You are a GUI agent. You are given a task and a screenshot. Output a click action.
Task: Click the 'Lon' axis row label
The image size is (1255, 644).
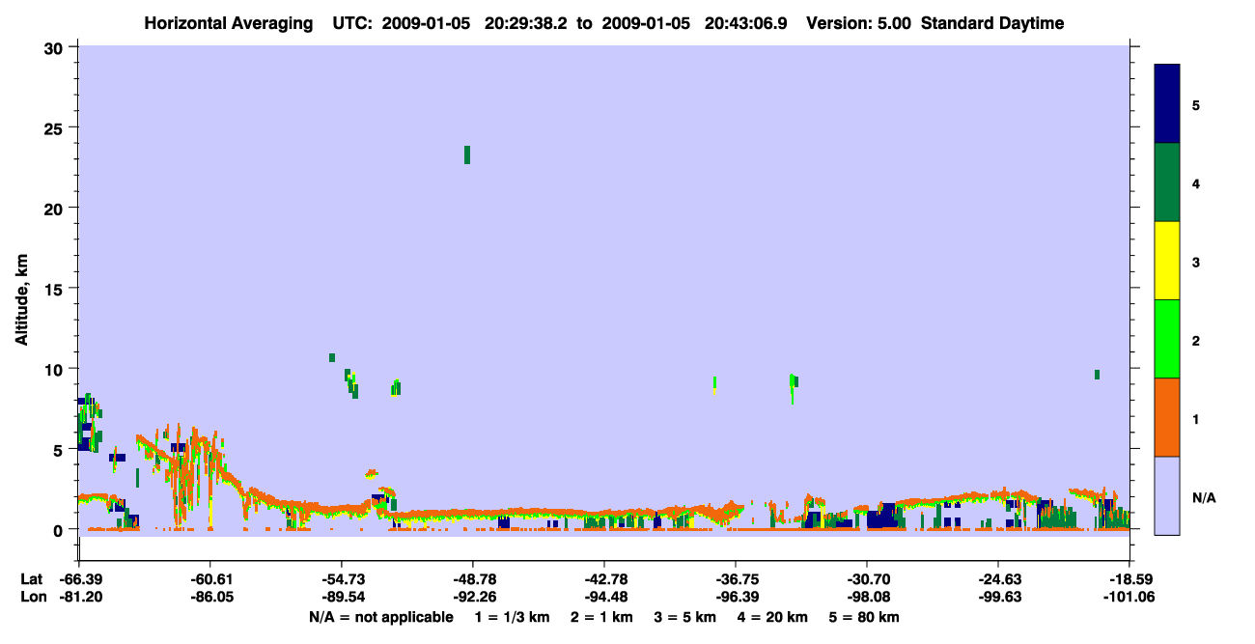click(x=33, y=597)
